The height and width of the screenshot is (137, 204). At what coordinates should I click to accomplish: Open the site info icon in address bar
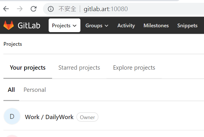pos(51,9)
